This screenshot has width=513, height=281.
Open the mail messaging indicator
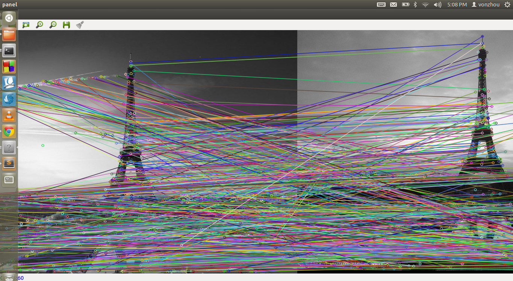[393, 5]
